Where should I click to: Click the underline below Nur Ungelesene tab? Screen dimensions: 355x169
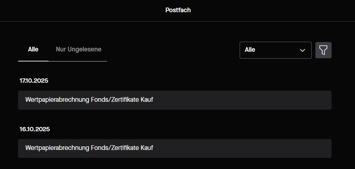(78, 61)
